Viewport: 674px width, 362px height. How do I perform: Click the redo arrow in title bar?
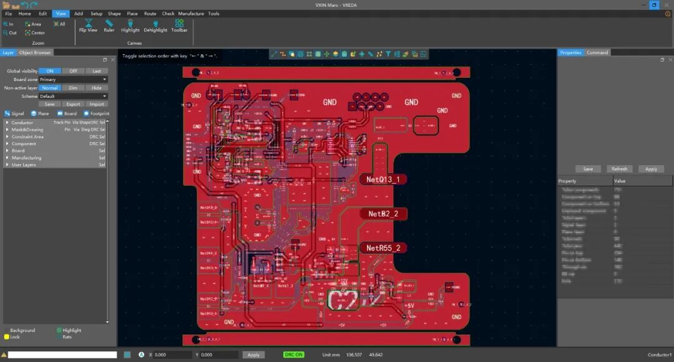click(x=34, y=5)
